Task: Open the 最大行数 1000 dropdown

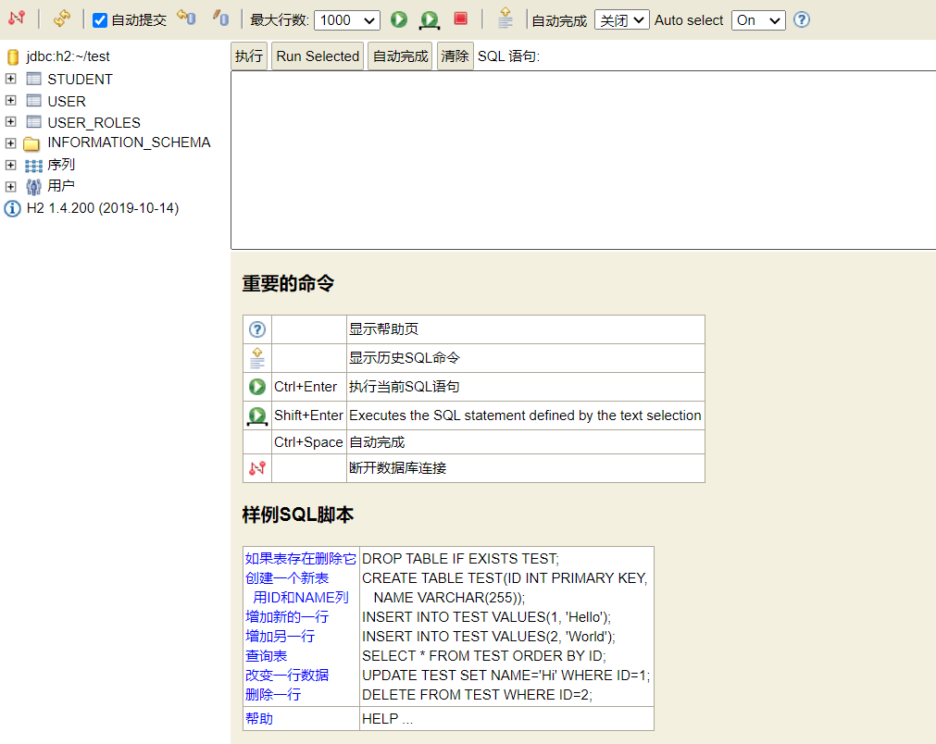Action: 347,20
